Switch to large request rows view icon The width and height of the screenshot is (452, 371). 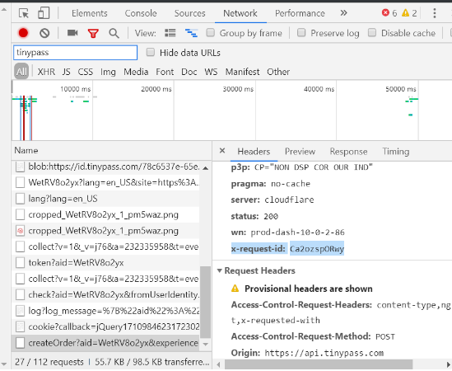pyautogui.click(x=170, y=33)
